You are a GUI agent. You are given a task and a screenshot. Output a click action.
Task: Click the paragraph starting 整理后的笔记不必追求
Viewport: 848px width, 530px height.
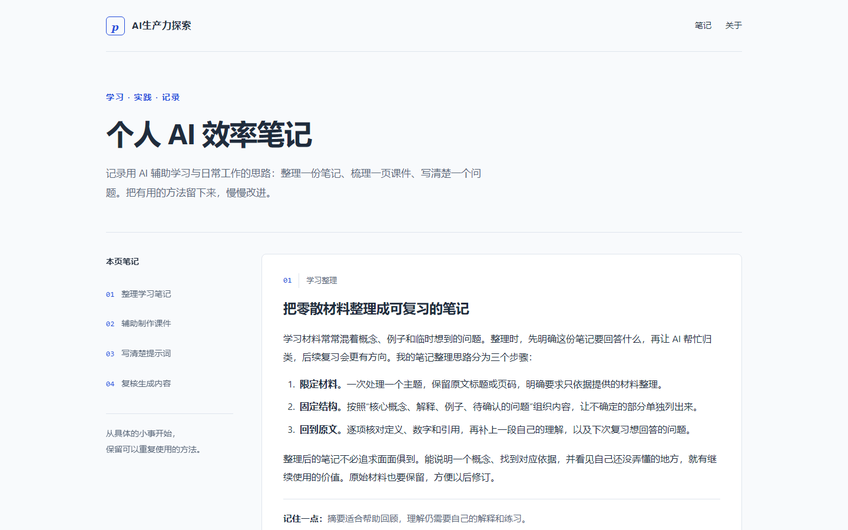click(x=500, y=468)
